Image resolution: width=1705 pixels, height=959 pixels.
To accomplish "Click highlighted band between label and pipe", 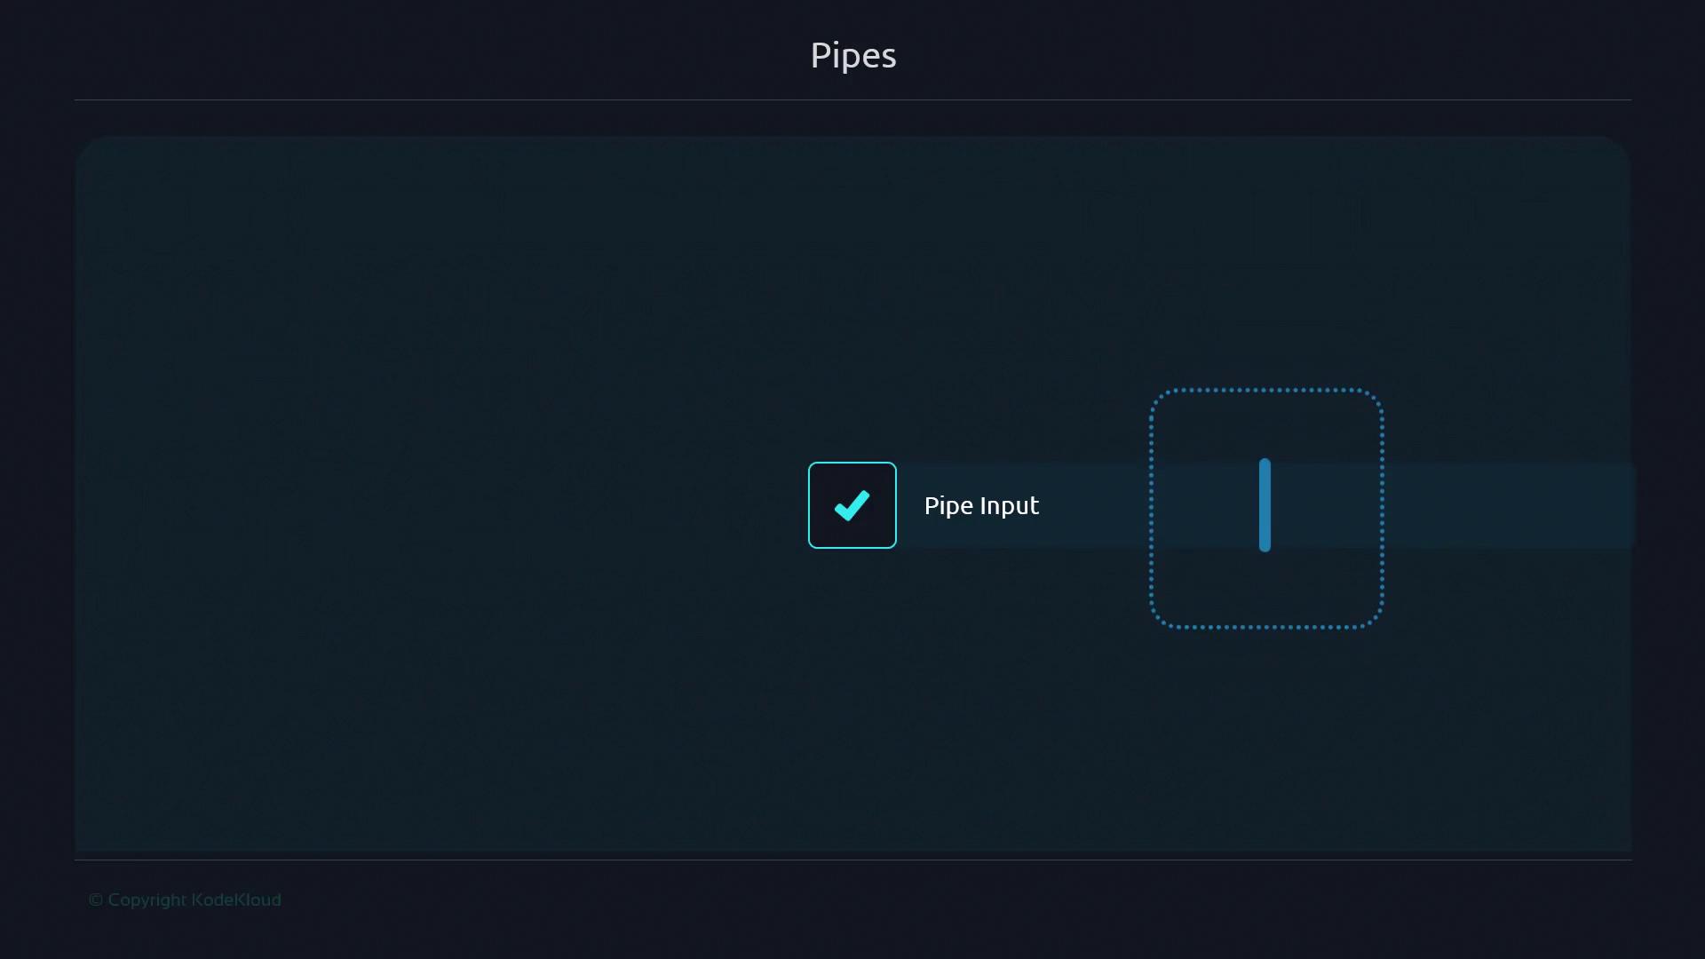I will pos(1097,505).
